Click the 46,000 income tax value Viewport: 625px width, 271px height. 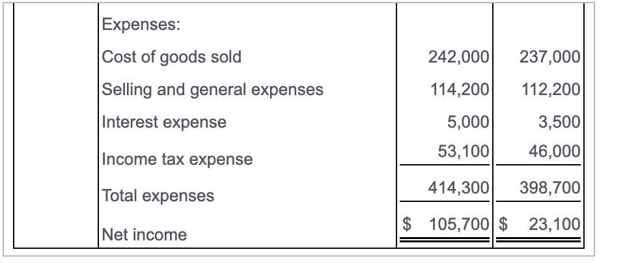555,151
